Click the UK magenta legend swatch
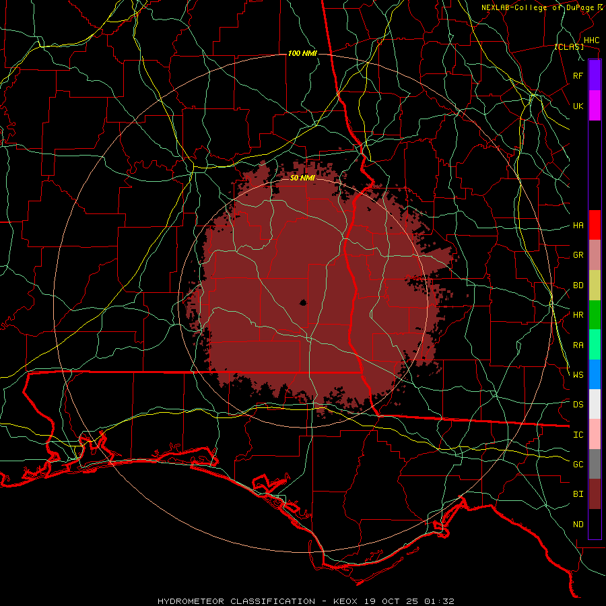Screen dimensions: 606x606 point(595,106)
